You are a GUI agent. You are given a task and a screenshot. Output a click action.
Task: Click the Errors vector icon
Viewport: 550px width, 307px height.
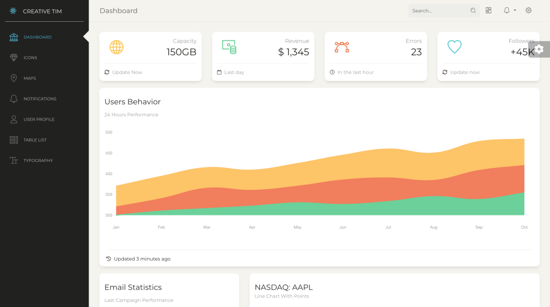tap(341, 47)
